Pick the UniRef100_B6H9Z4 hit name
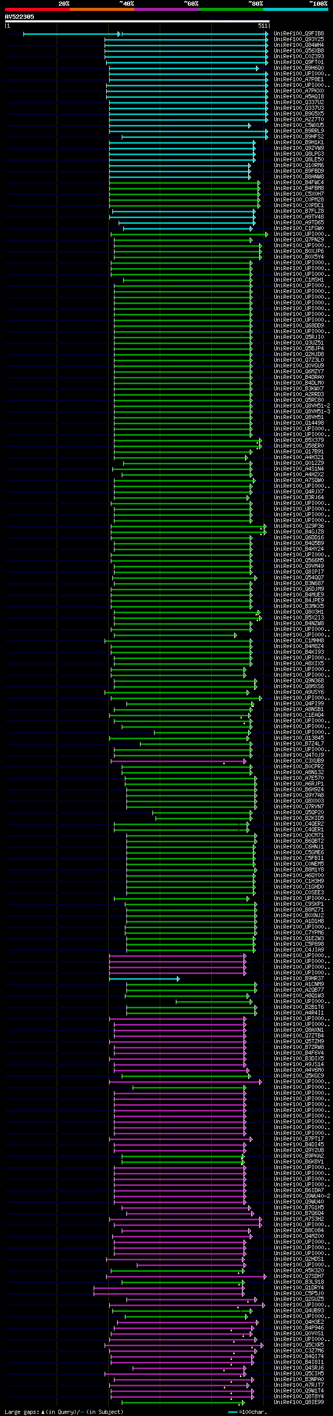 pyautogui.click(x=299, y=790)
